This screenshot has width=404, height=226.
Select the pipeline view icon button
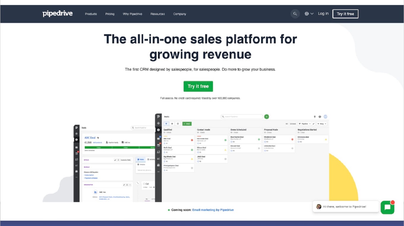166,124
